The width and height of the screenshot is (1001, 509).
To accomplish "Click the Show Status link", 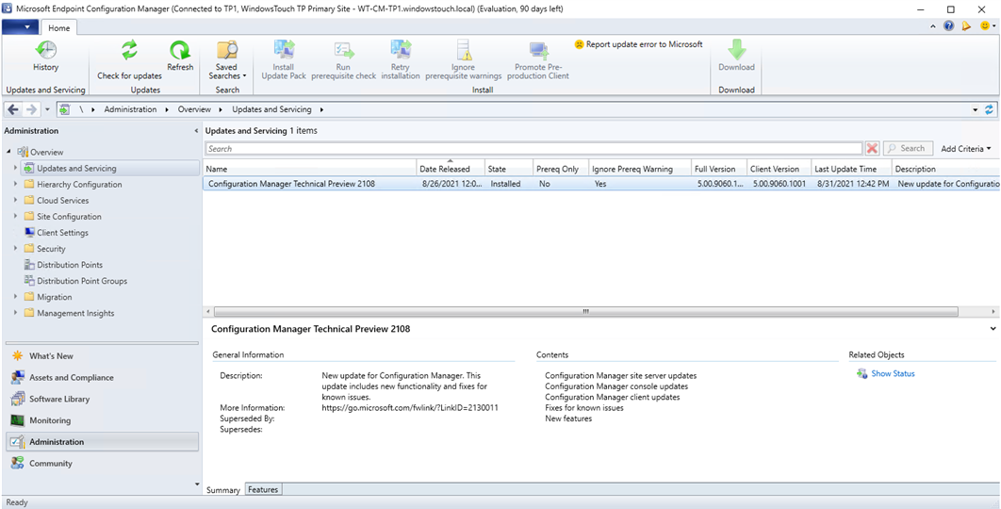I will click(x=893, y=373).
